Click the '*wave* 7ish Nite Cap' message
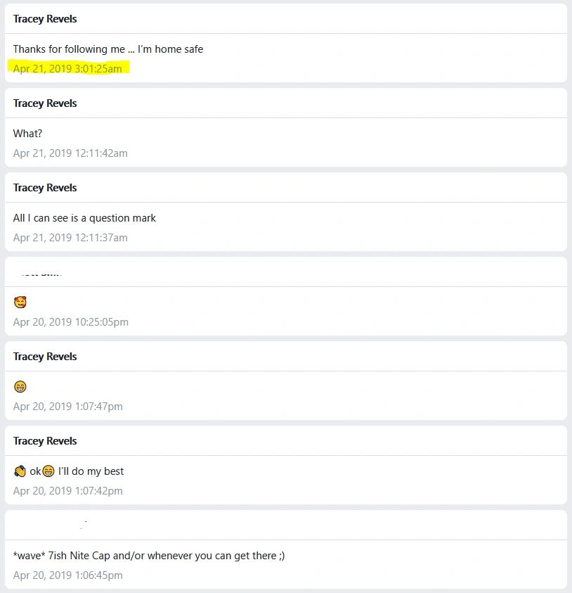572x593 pixels. (149, 556)
